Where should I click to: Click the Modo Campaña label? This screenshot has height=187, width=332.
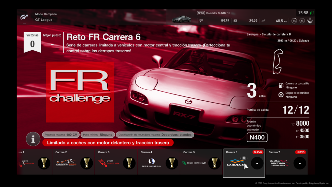click(46, 14)
